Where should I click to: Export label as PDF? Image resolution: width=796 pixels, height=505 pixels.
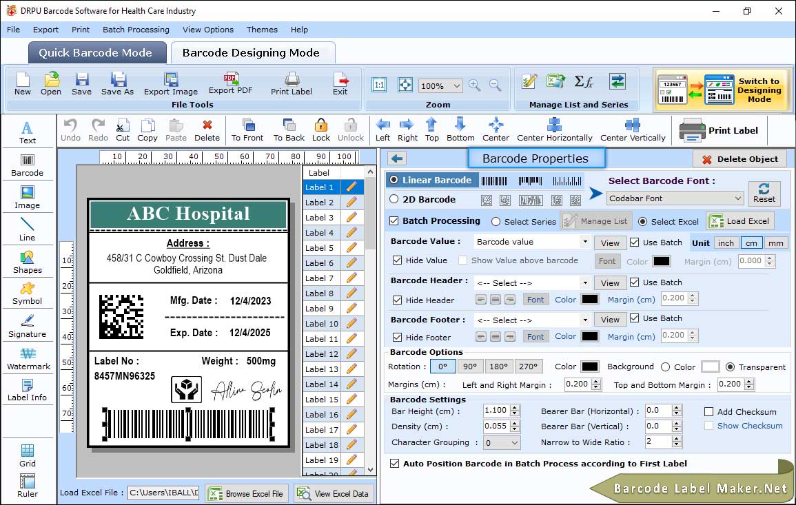click(230, 84)
